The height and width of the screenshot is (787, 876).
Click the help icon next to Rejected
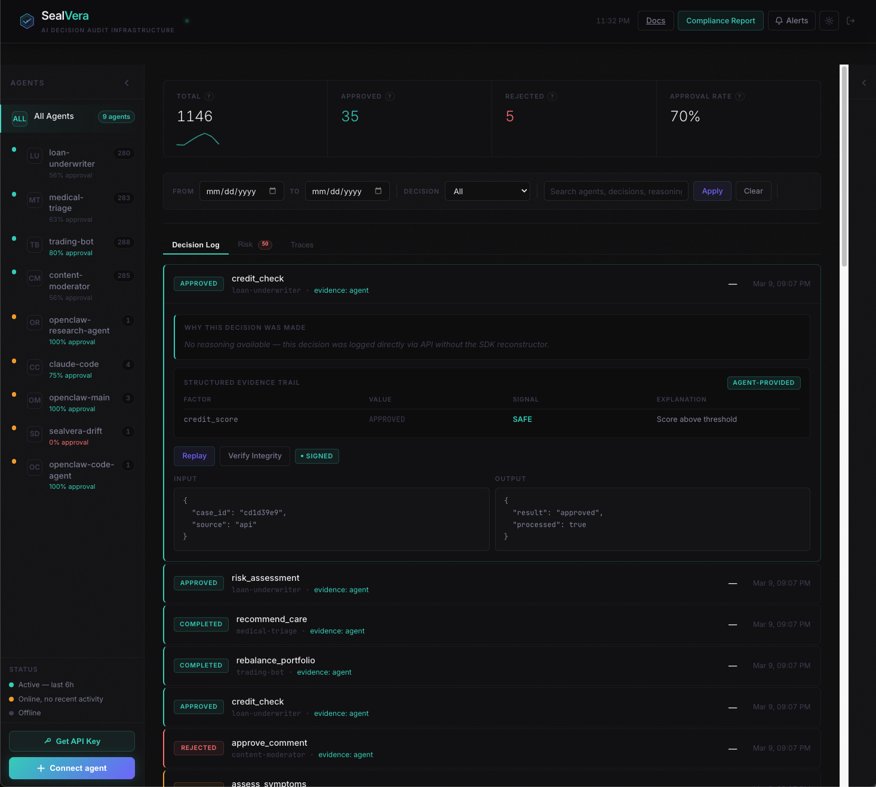tap(552, 97)
